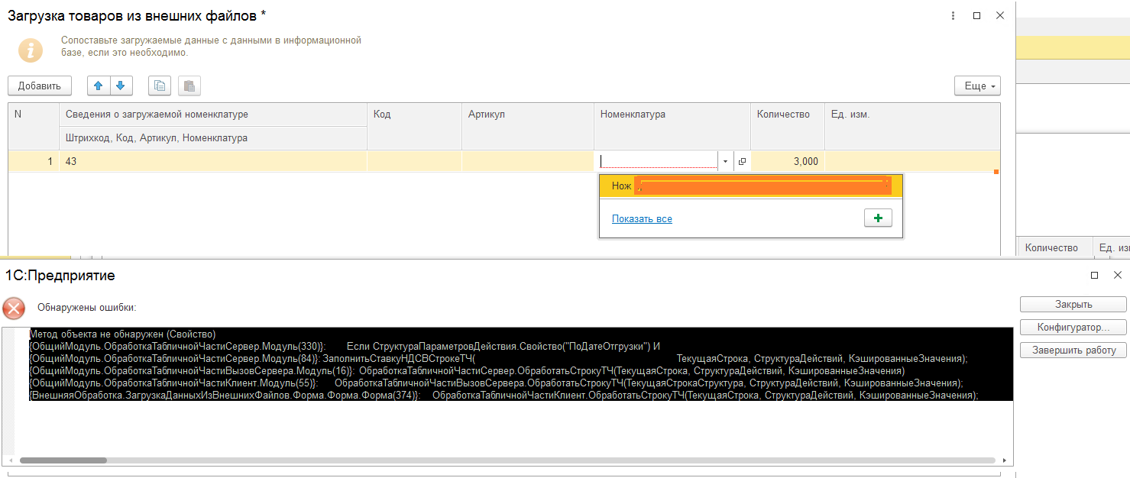Screen dimensions: 1130x478
Task: Click the Код column header
Action: [x=415, y=126]
